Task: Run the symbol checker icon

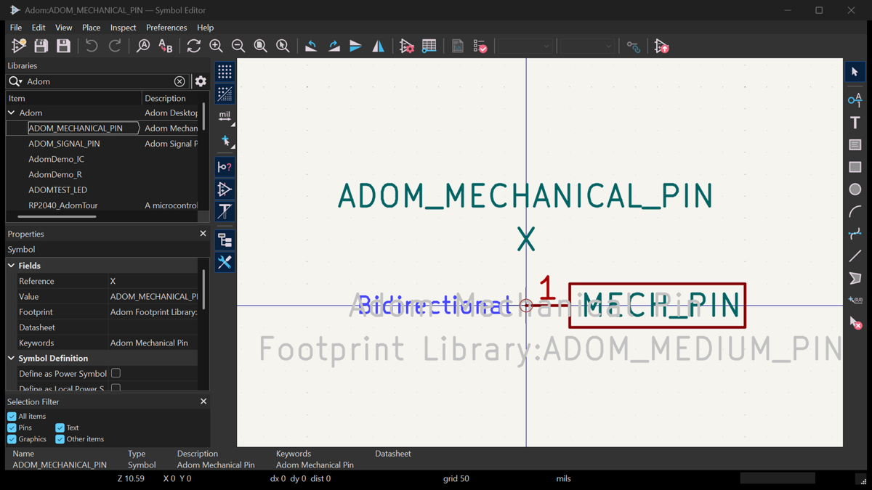Action: (480, 46)
